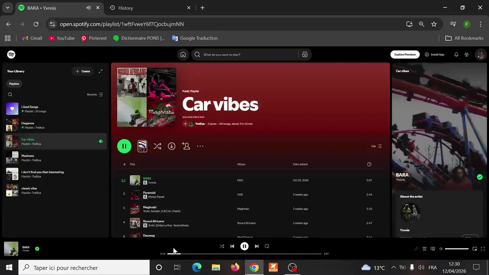This screenshot has height=275, width=489.
Task: Sort tracks by Album column header
Action: point(241,164)
